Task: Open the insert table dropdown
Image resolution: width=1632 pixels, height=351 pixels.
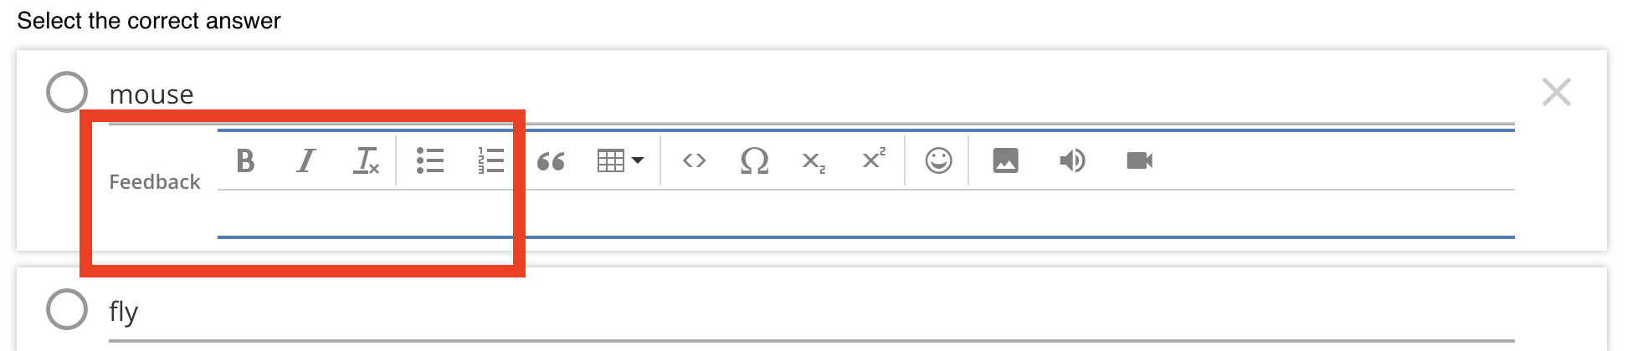Action: pos(619,160)
